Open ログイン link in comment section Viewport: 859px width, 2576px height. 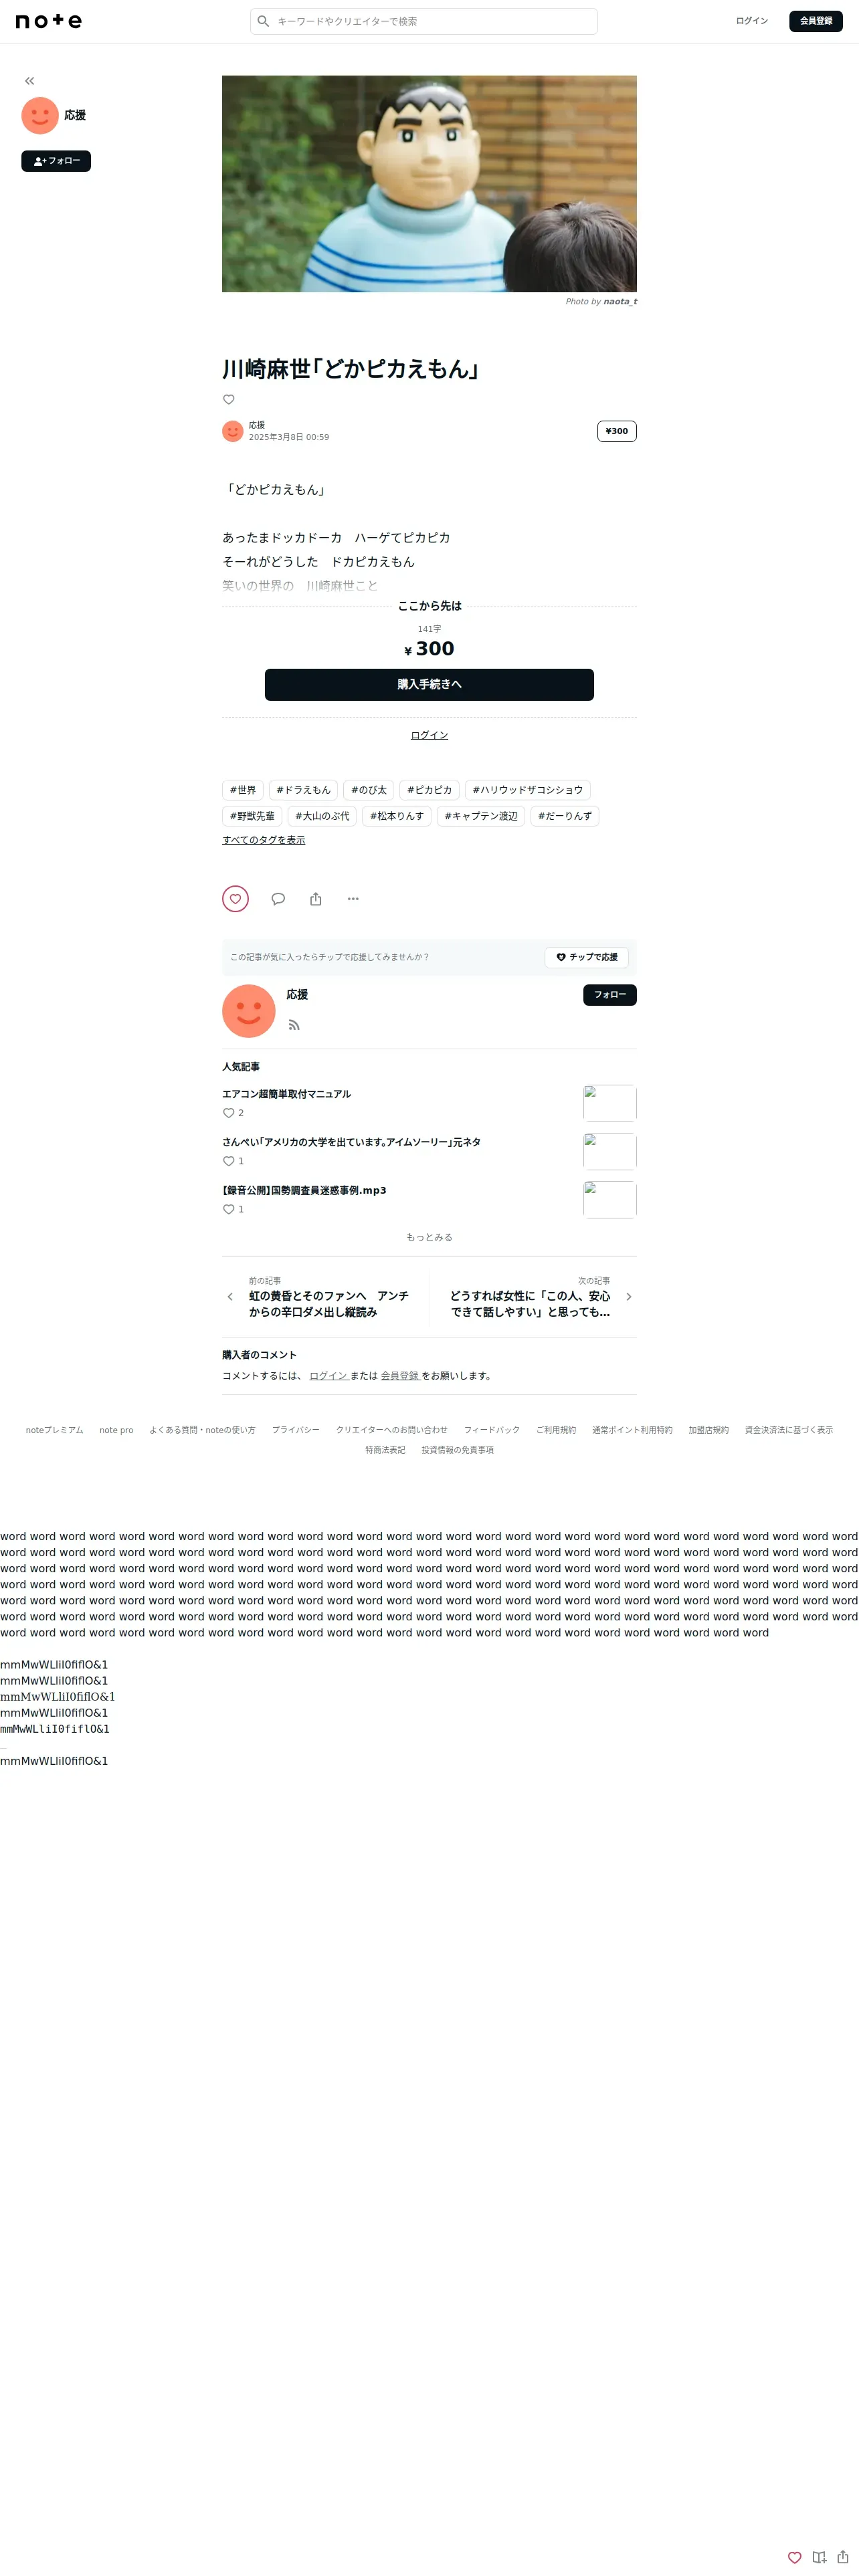coord(328,1376)
